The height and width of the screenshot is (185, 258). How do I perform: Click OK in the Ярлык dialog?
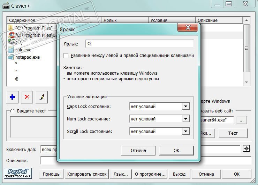point(176,150)
